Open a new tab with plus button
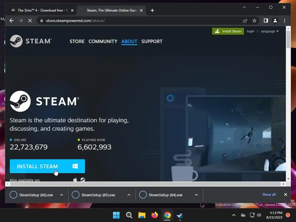Screen dimensions: 296x222 [x=152, y=10]
